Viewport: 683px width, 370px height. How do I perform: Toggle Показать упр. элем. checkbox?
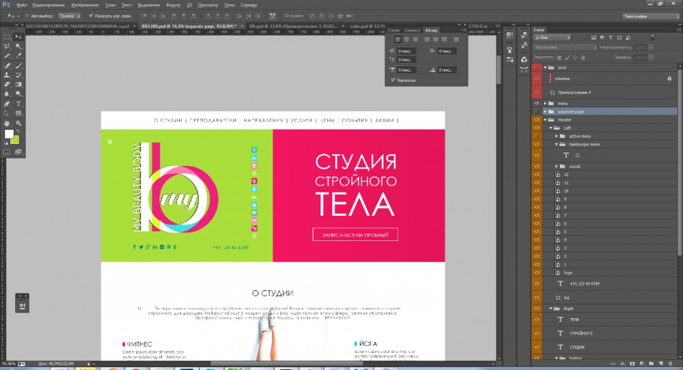click(x=91, y=16)
